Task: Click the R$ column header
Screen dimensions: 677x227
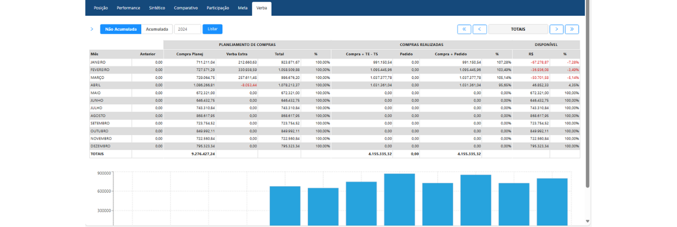Action: [531, 54]
